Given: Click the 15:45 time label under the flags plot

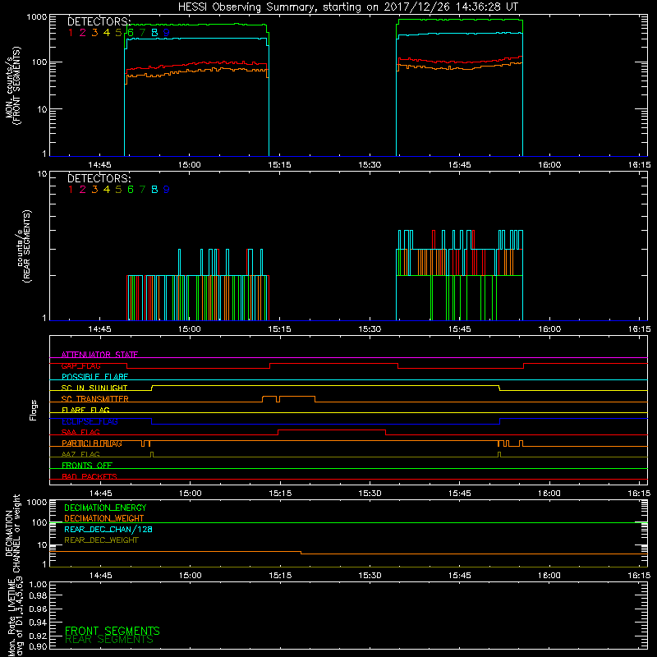Looking at the screenshot, I should pos(460,494).
